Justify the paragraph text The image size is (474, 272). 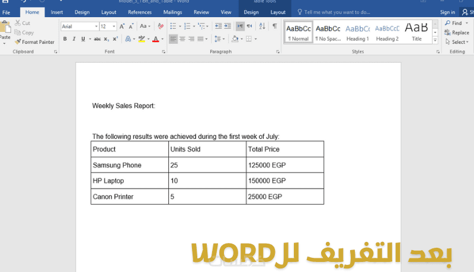tap(200, 39)
